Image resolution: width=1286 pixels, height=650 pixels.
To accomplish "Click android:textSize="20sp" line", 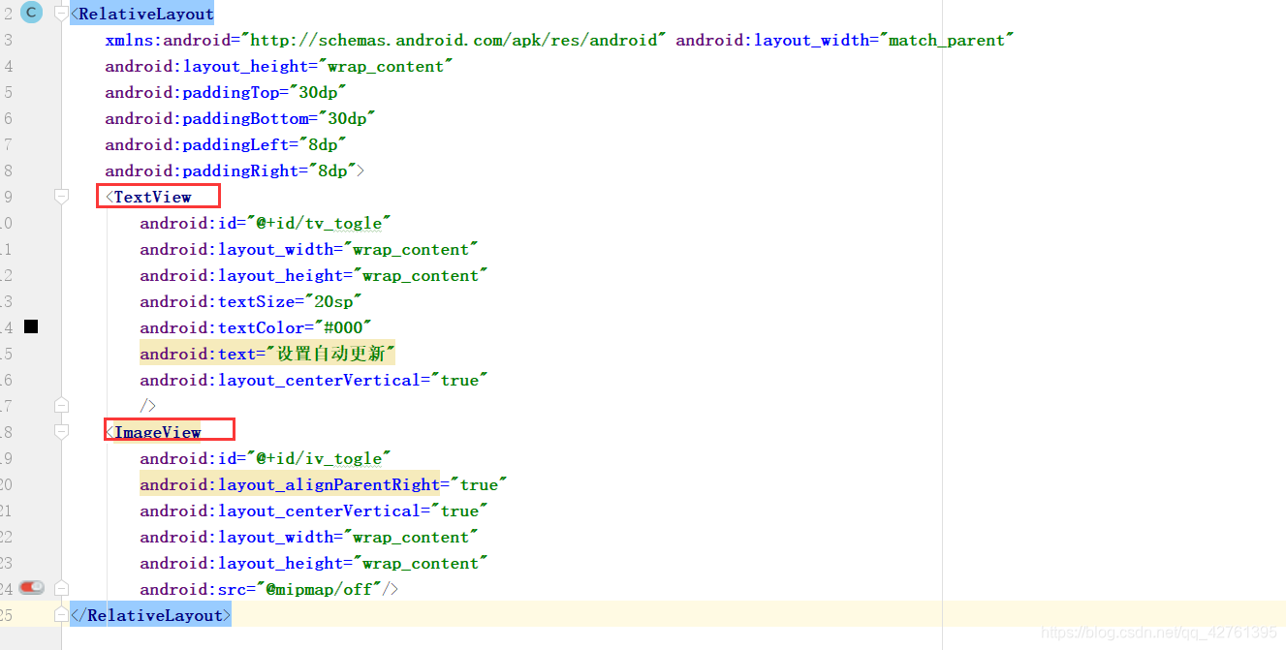I will [251, 301].
